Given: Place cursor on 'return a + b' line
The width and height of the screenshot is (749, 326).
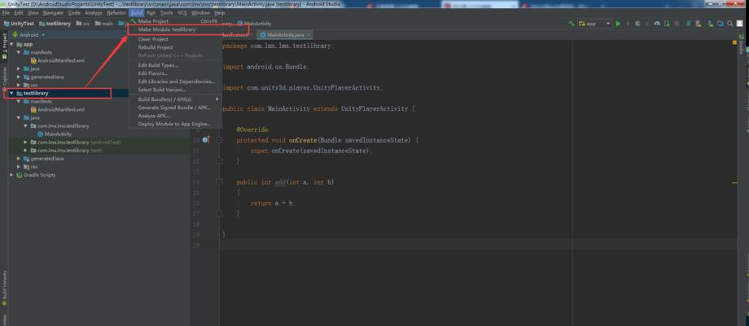Looking at the screenshot, I should pyautogui.click(x=272, y=203).
